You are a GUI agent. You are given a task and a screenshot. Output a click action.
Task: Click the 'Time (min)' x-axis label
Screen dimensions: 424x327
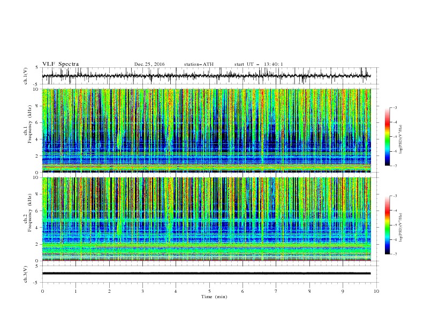tap(214, 297)
